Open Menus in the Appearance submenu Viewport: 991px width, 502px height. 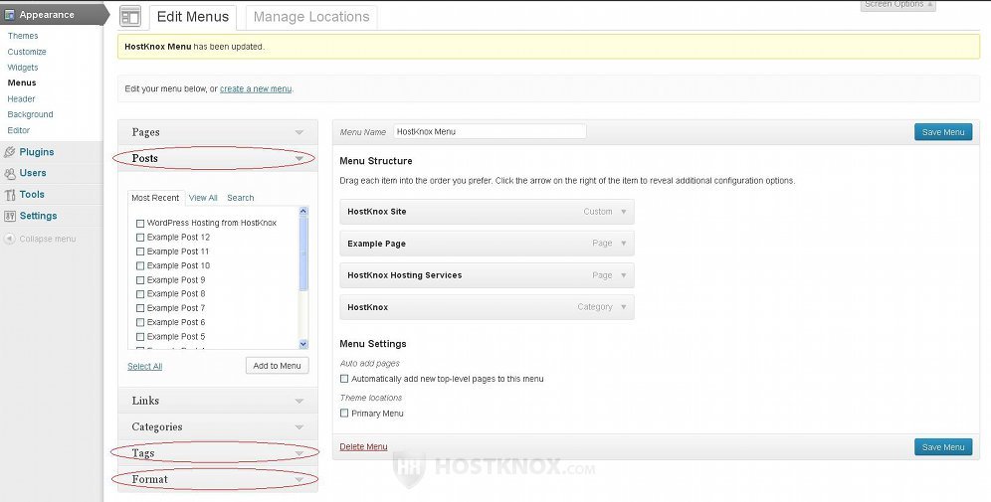22,83
